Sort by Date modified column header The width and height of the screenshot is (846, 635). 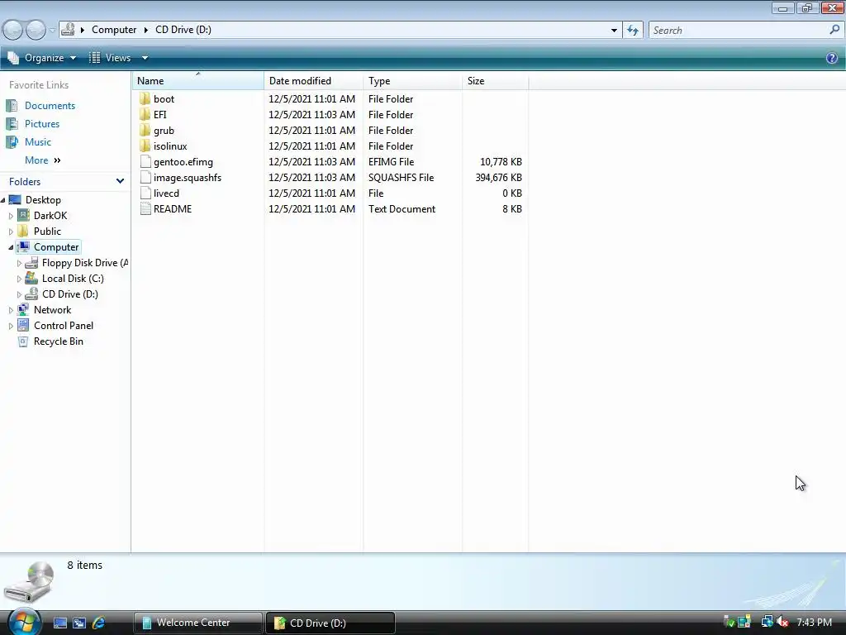pyautogui.click(x=313, y=80)
